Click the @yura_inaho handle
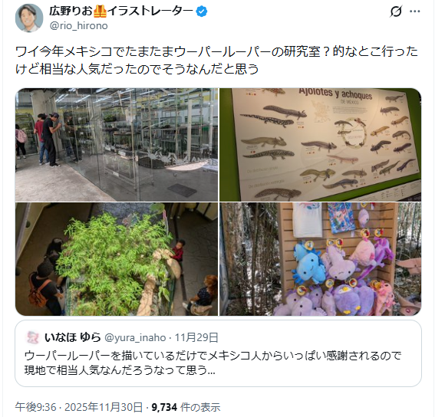The image size is (445, 417). pyautogui.click(x=135, y=337)
